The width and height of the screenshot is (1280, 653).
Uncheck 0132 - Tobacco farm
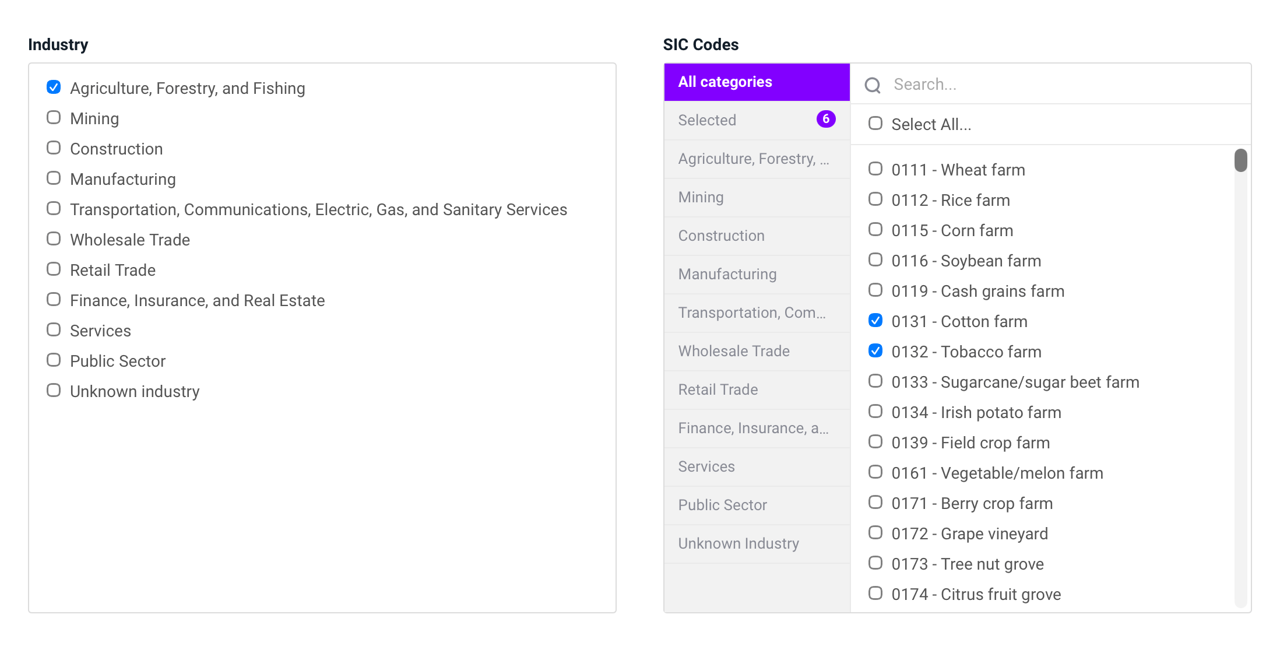[875, 351]
